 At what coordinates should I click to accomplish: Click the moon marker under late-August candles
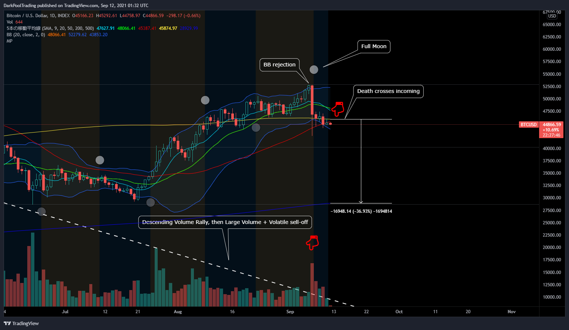[x=256, y=128]
